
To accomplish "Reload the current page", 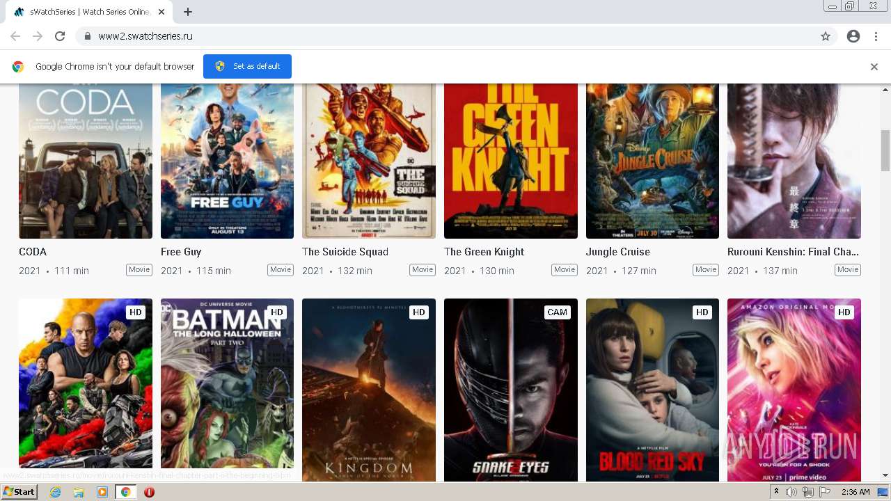I will 60,36.
